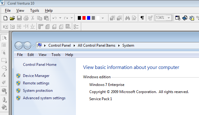Click the Save floppy disk icon
The height and width of the screenshot is (115, 199).
point(19,18)
